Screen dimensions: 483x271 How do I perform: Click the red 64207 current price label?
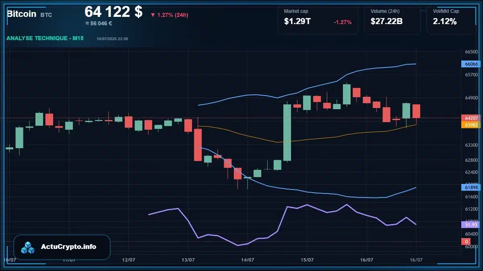pyautogui.click(x=471, y=118)
